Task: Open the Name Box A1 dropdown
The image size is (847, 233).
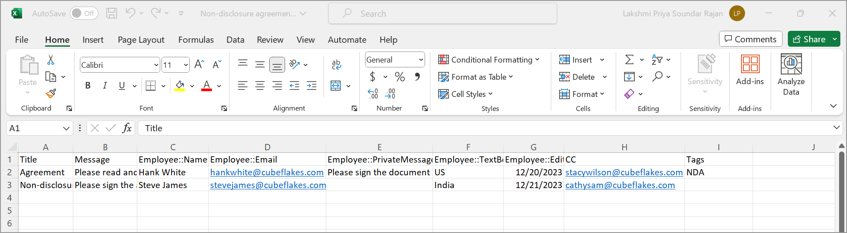Action: [66, 128]
